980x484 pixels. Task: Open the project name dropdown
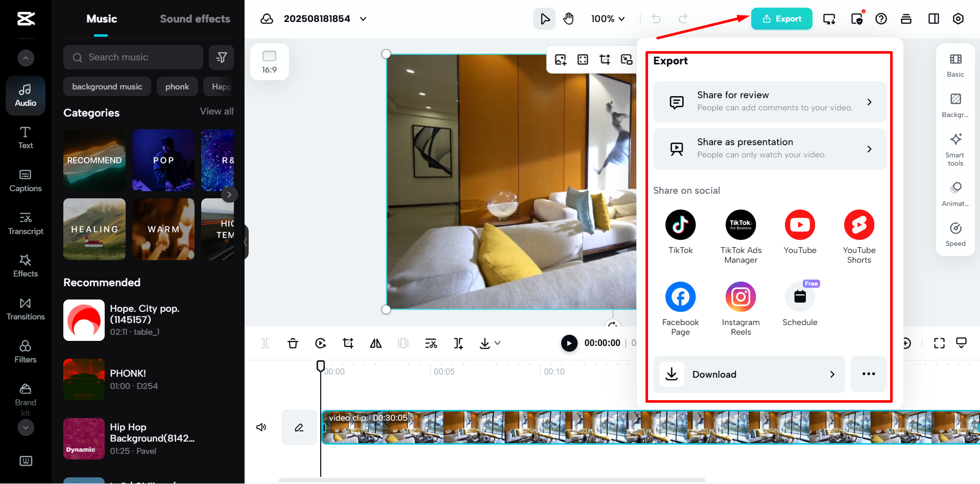tap(363, 19)
